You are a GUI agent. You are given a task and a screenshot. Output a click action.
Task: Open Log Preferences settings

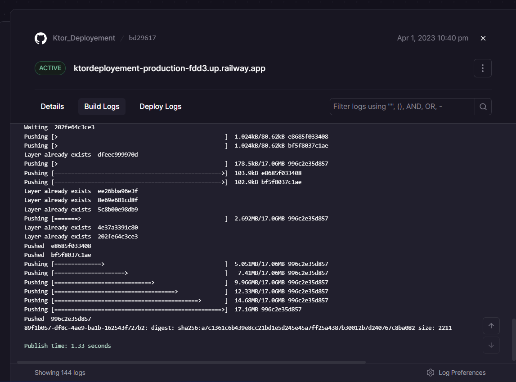click(462, 373)
